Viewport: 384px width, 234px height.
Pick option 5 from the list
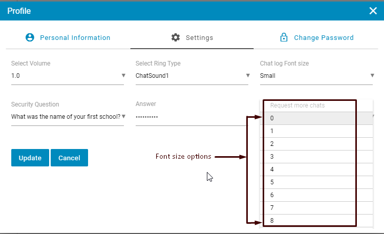coord(310,182)
